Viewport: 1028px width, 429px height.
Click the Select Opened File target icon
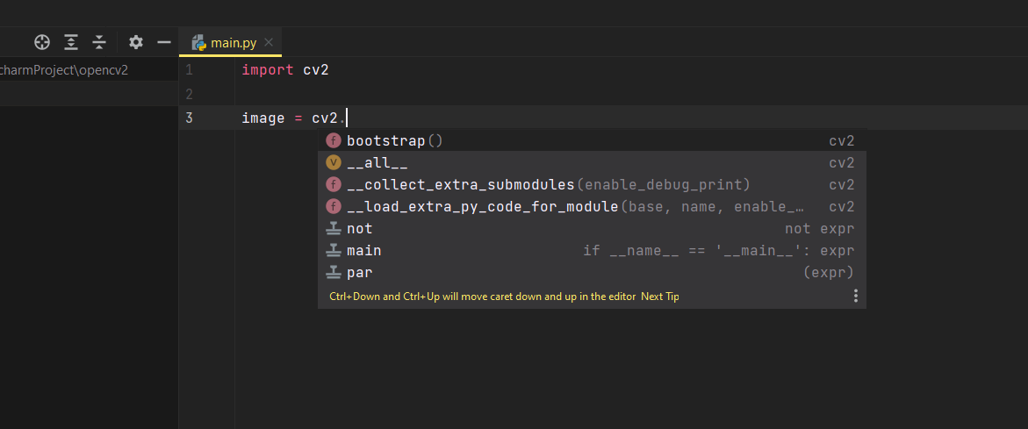click(x=42, y=42)
